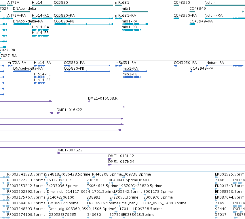
Task: Click the DNApol-delta gene label
Action: 24,8
